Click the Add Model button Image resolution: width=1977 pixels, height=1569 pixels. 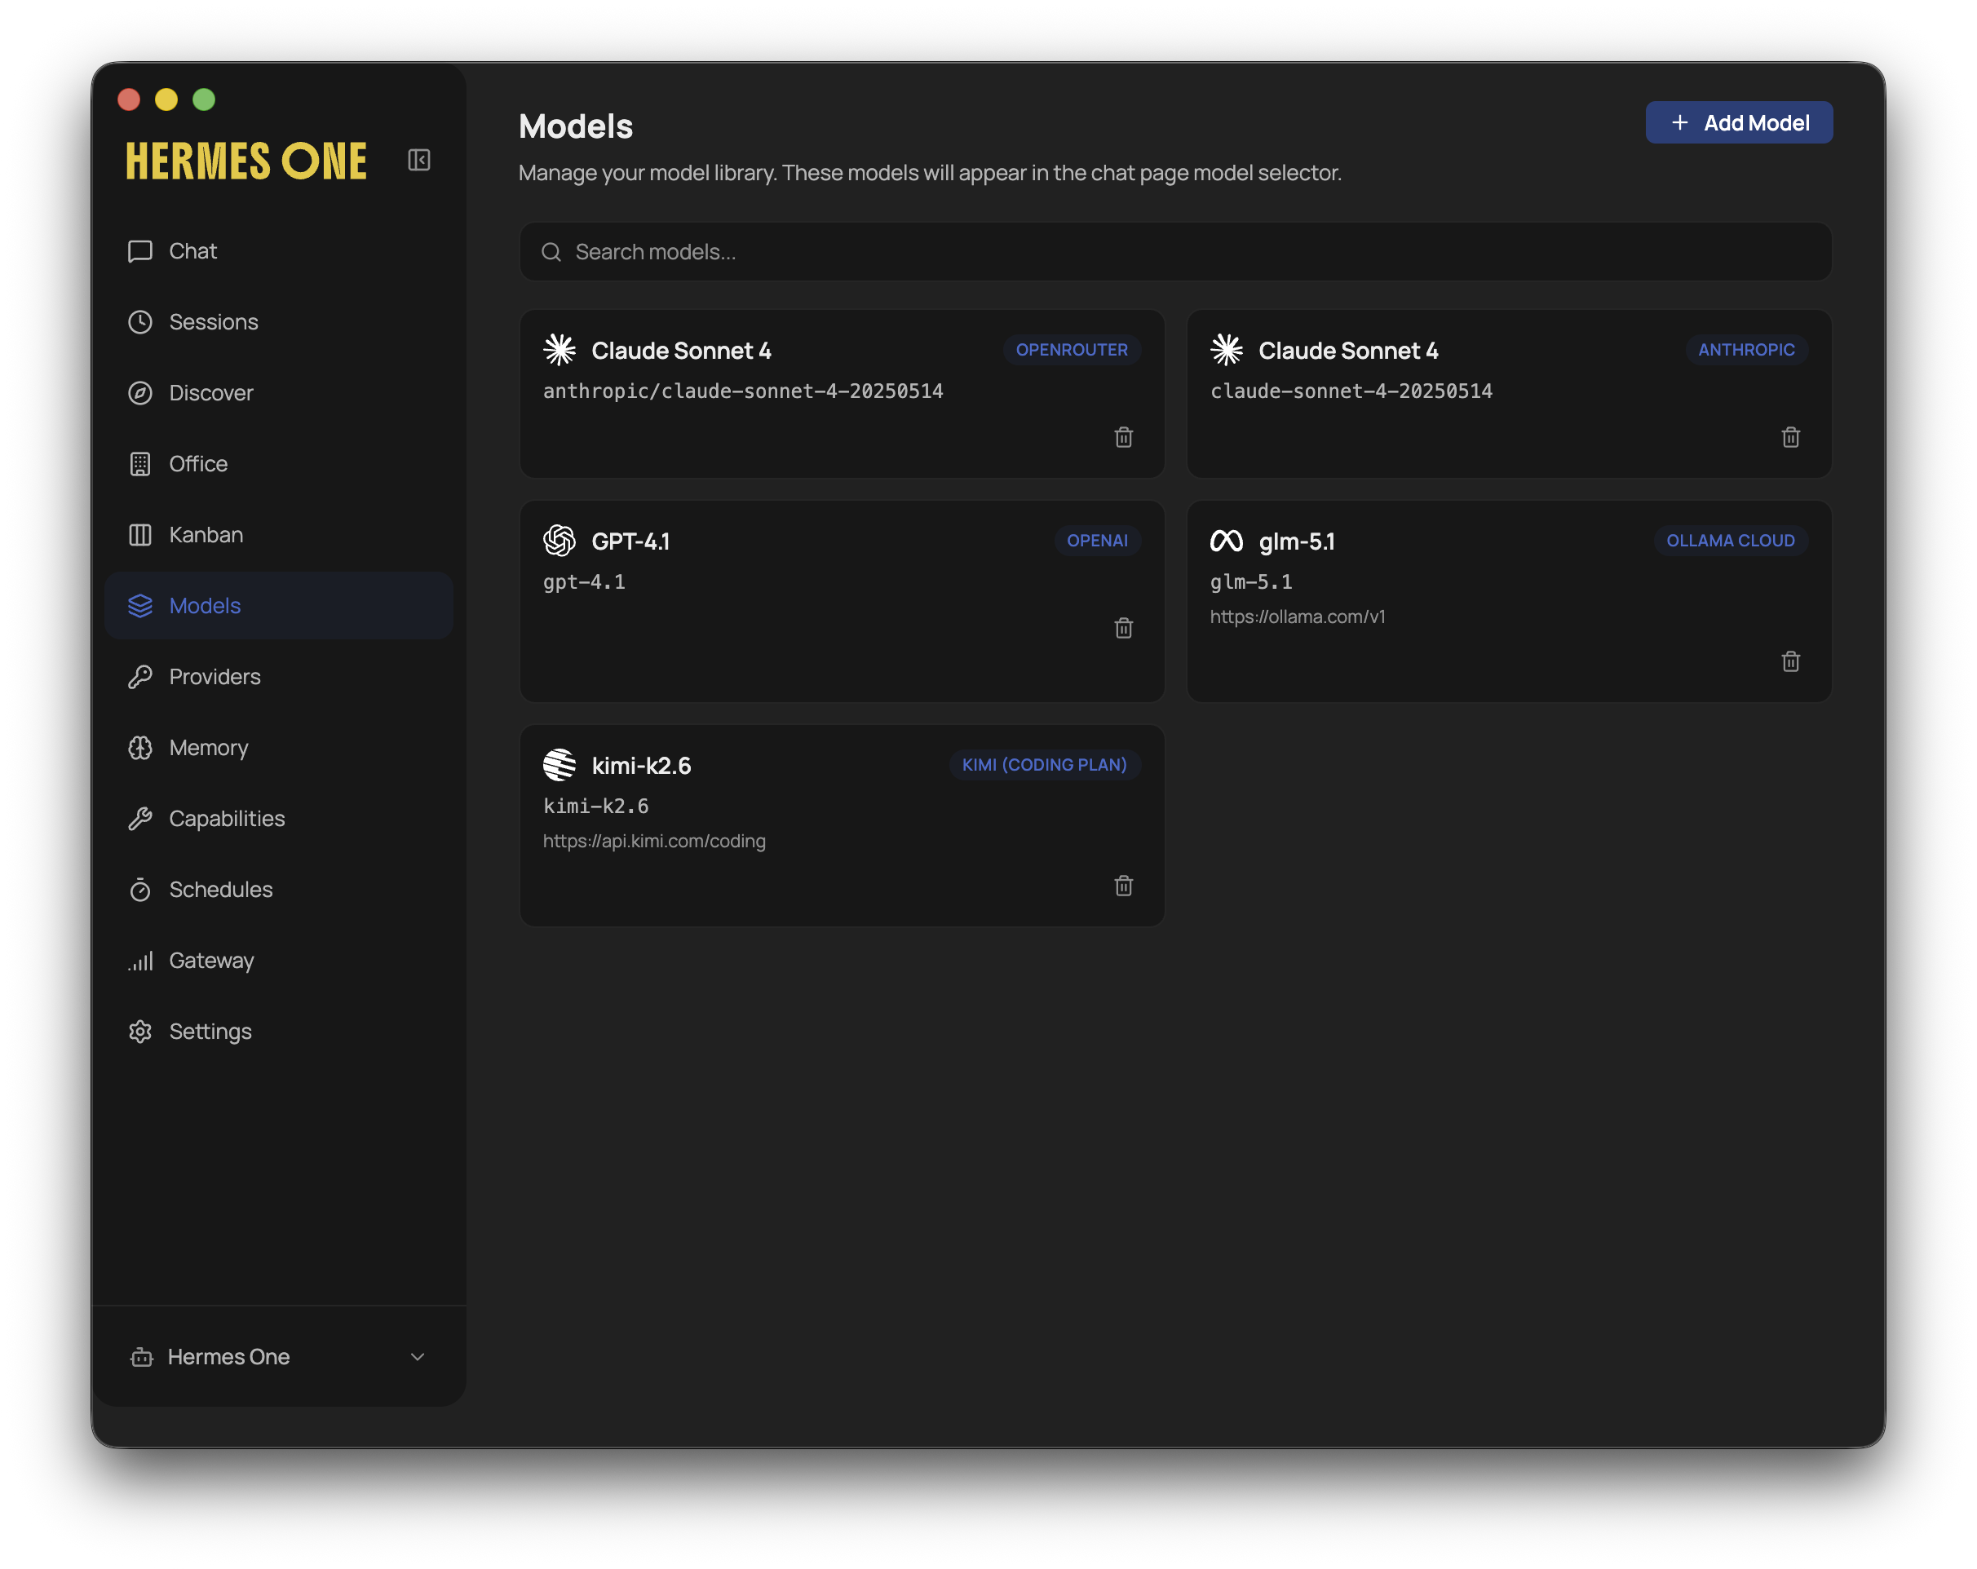(1739, 123)
